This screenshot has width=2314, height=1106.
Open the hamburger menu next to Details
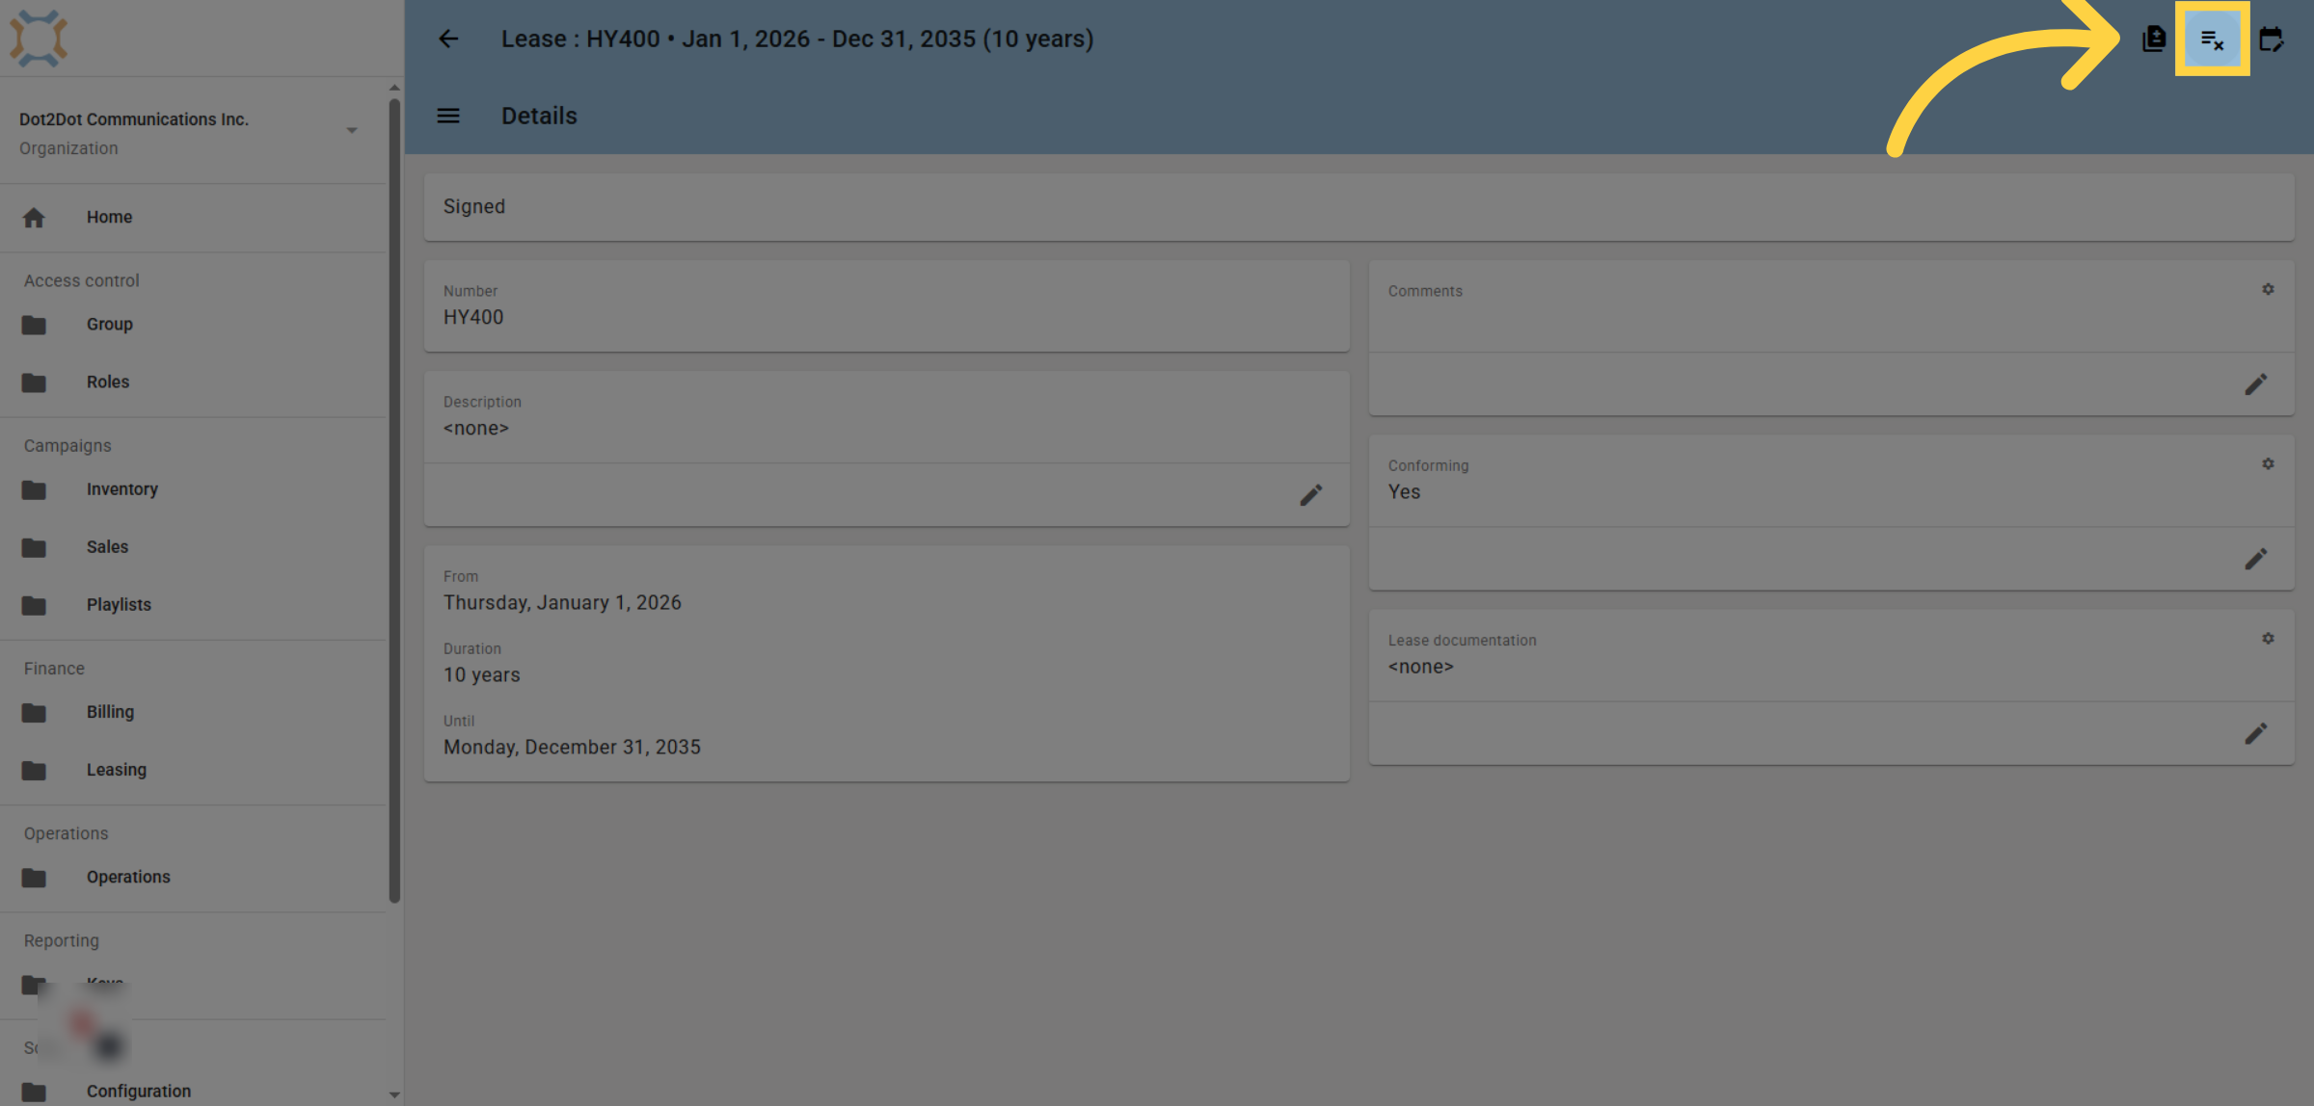pos(448,116)
